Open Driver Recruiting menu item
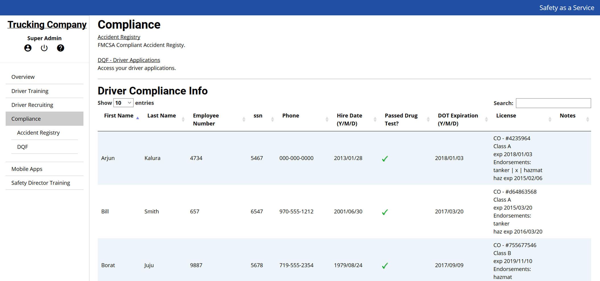600x281 pixels. click(44, 105)
